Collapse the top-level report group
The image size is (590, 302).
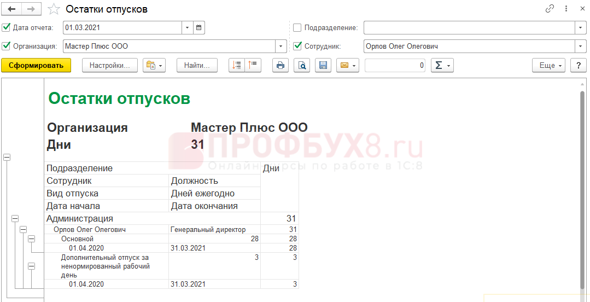7,158
